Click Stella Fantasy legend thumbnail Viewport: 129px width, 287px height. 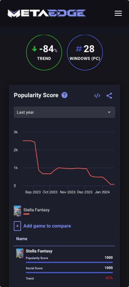tap(17, 211)
